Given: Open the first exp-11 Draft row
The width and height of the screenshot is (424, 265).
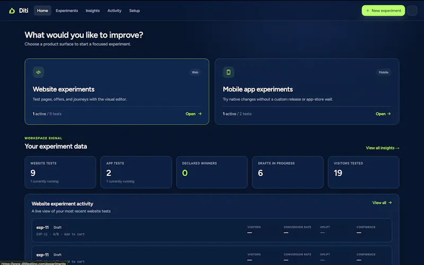Looking at the screenshot, I should click(211, 230).
